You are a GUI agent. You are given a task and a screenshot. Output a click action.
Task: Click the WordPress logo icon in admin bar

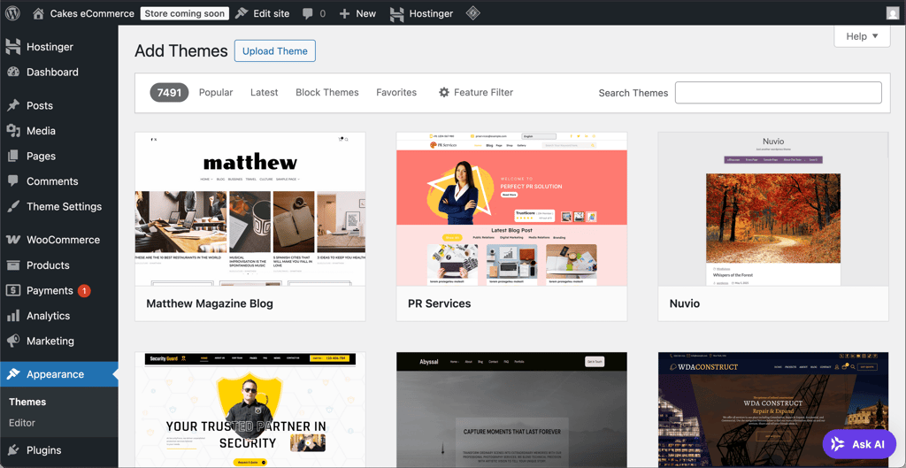tap(12, 13)
